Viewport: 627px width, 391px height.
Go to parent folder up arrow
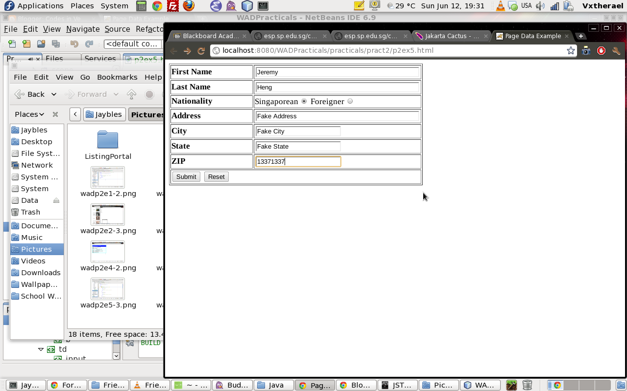click(x=131, y=94)
